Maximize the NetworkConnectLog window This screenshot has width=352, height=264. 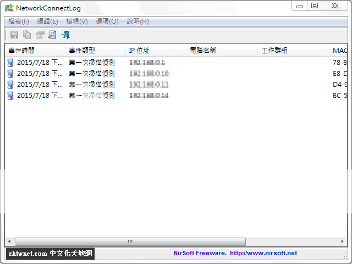coord(315,6)
